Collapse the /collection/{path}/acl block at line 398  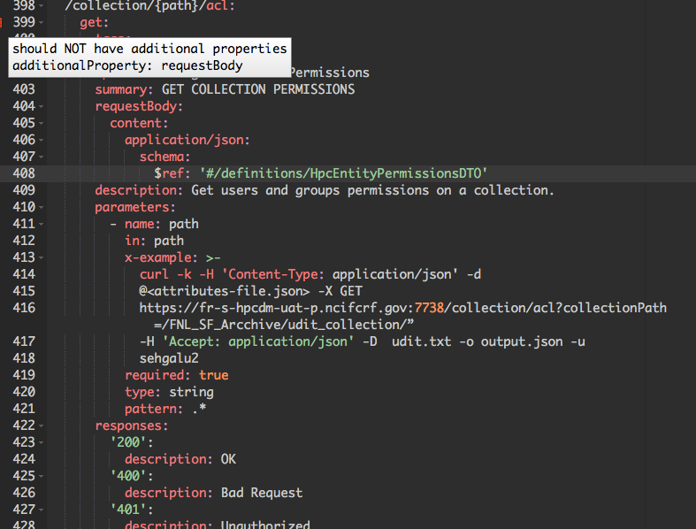pos(42,6)
